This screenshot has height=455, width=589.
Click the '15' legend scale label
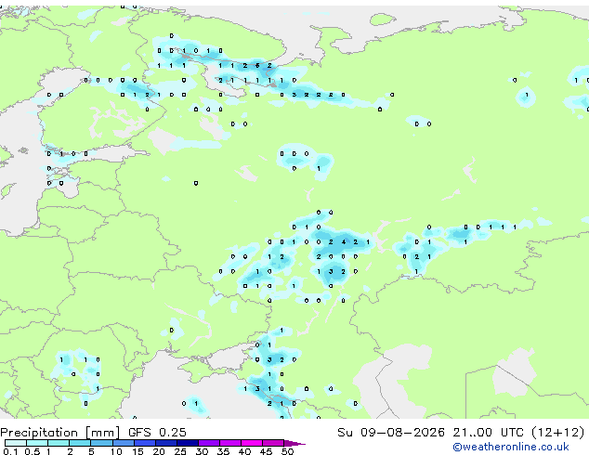pyautogui.click(x=137, y=451)
